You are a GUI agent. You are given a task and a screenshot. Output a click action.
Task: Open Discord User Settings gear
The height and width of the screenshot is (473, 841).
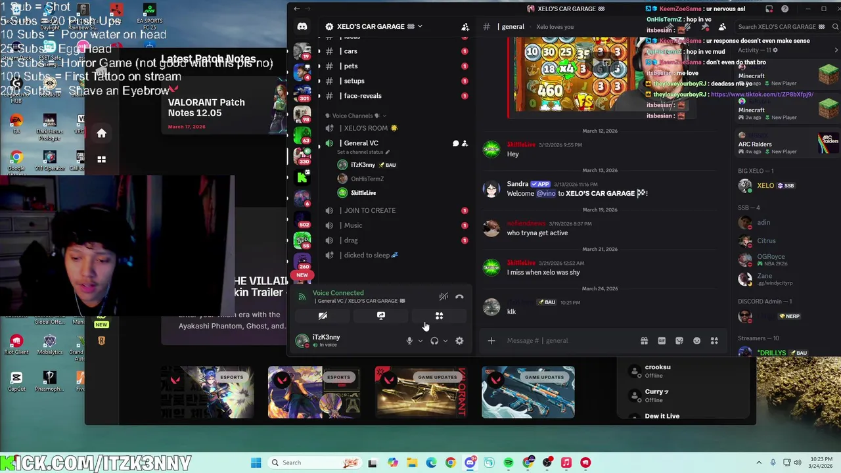(x=459, y=341)
